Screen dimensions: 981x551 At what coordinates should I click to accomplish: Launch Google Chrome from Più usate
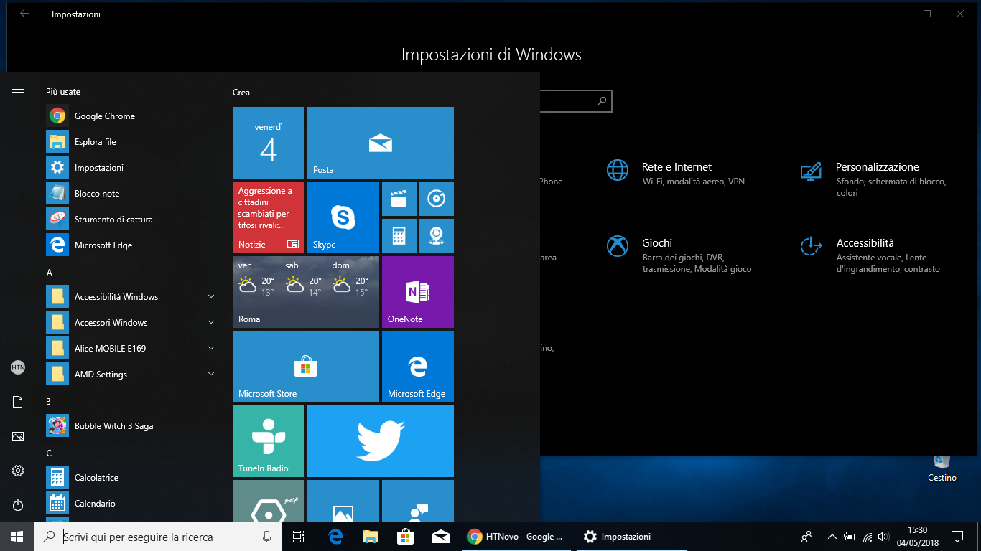(x=131, y=116)
